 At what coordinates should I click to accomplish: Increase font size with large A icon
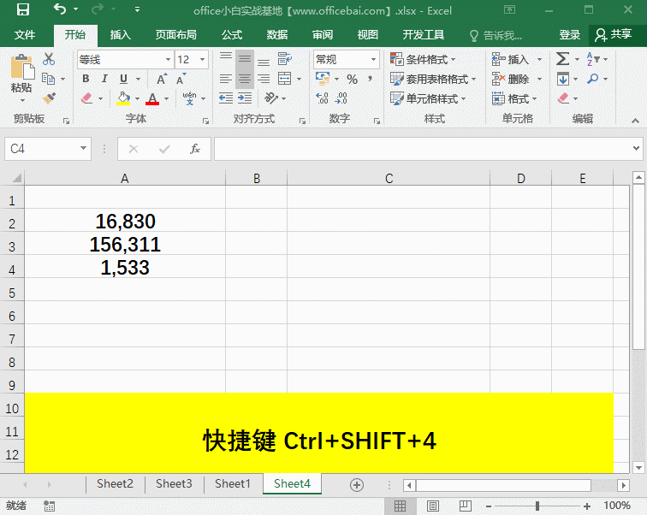pyautogui.click(x=162, y=79)
